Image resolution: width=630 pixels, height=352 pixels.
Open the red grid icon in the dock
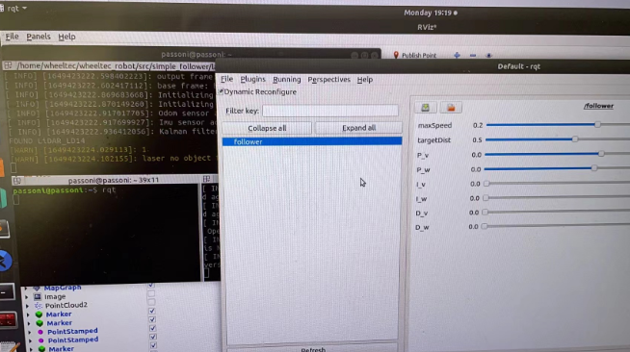click(7, 320)
